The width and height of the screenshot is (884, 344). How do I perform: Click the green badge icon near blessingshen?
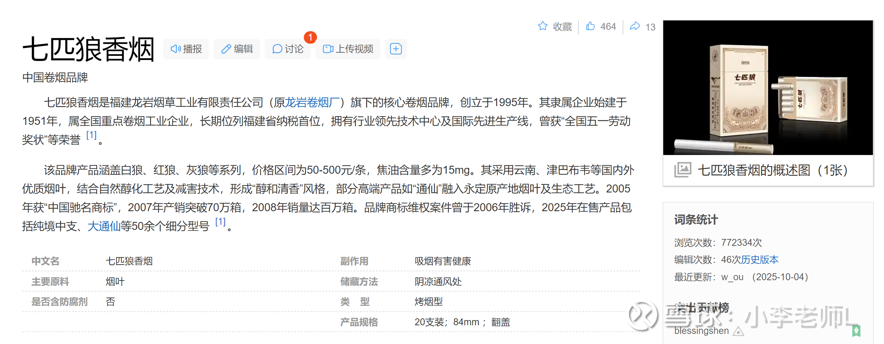856,330
